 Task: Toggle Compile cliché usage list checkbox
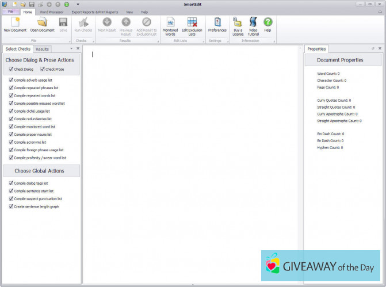(11, 111)
